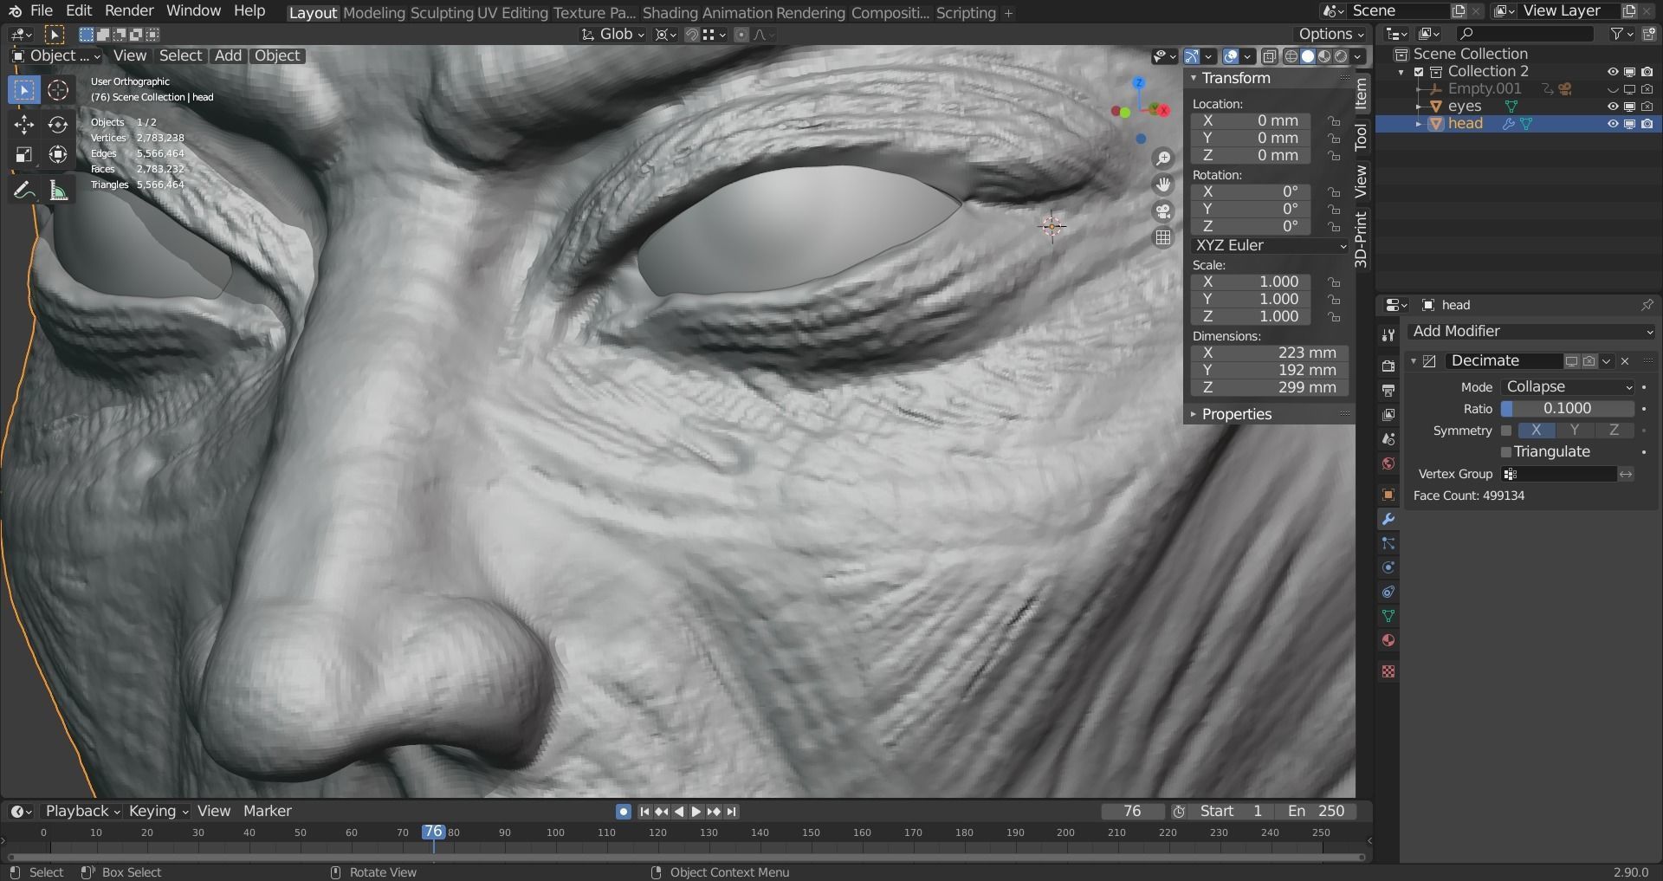
Task: Select the Select Box tool
Action: (23, 89)
